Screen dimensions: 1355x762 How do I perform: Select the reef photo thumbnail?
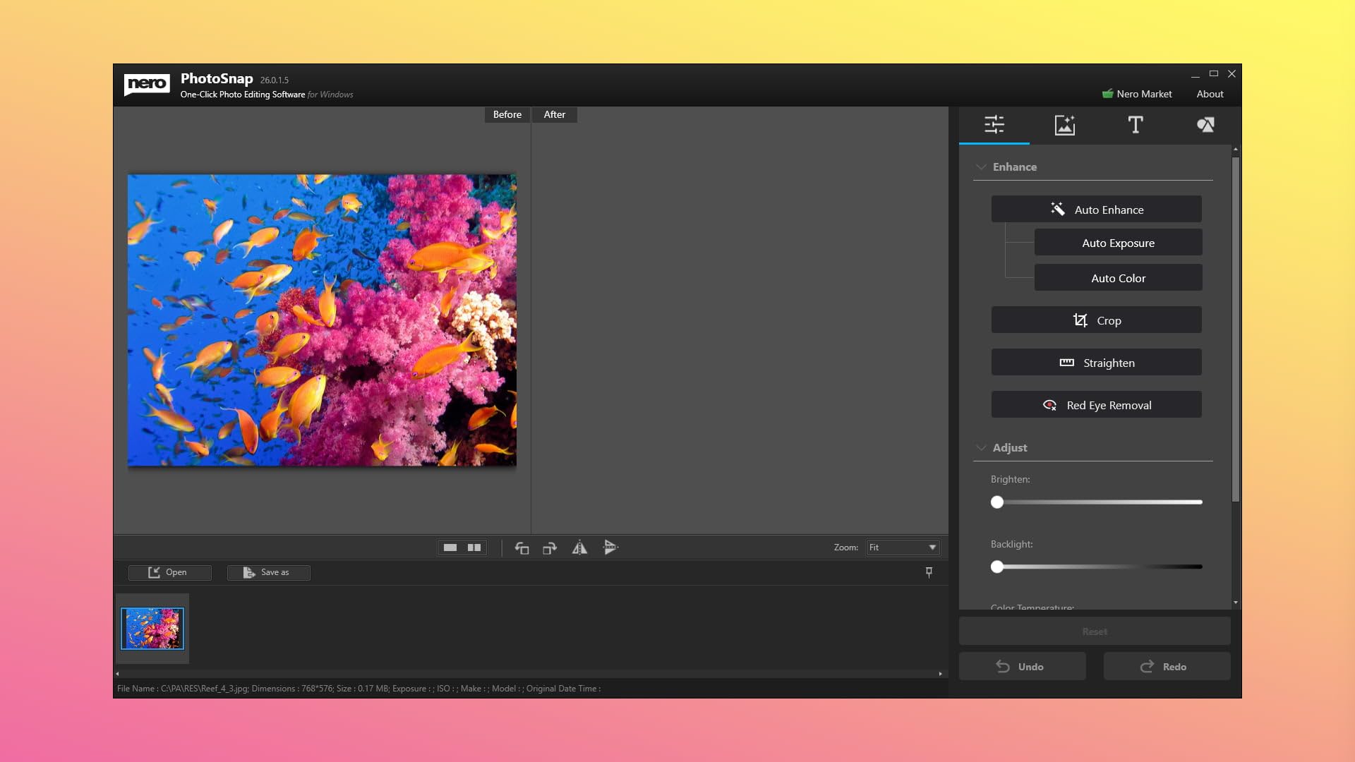(x=152, y=629)
